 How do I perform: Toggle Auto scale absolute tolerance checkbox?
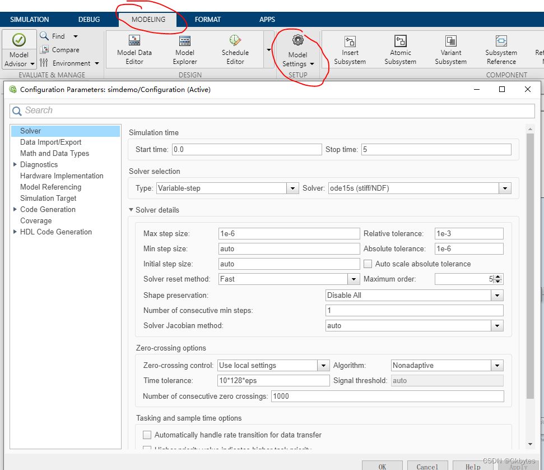tap(368, 264)
